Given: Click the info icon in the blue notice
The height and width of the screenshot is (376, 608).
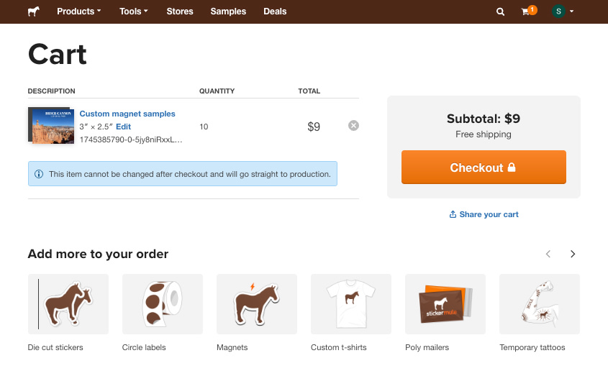Looking at the screenshot, I should click(39, 174).
